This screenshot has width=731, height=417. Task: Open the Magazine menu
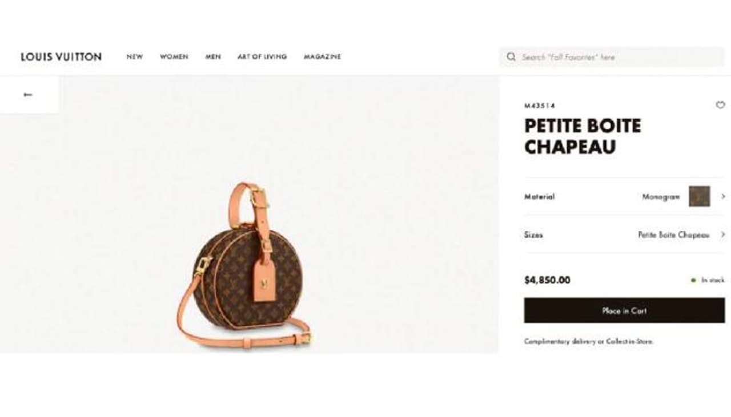pyautogui.click(x=322, y=56)
